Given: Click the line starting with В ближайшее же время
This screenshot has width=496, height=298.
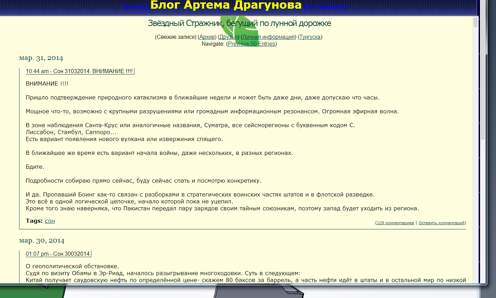Looking at the screenshot, I should (159, 153).
